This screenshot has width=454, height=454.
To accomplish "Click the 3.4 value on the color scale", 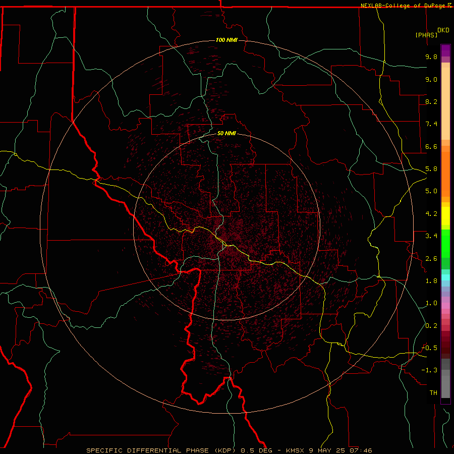I will (x=431, y=236).
